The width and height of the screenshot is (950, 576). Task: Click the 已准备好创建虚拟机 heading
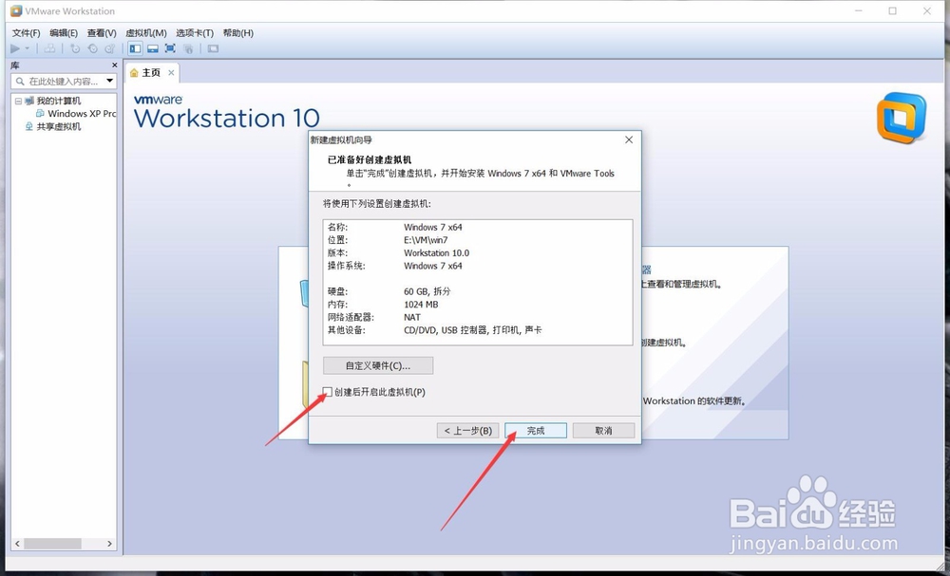pyautogui.click(x=370, y=159)
